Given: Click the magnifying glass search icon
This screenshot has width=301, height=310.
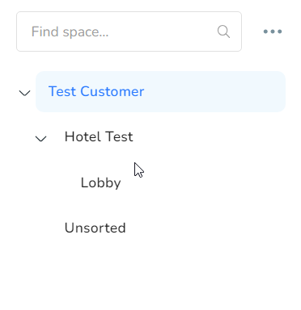Looking at the screenshot, I should (223, 31).
